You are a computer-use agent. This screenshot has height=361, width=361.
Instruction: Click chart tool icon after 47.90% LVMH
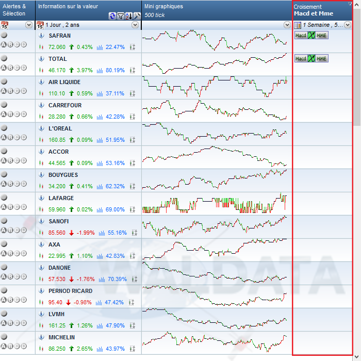(133, 325)
